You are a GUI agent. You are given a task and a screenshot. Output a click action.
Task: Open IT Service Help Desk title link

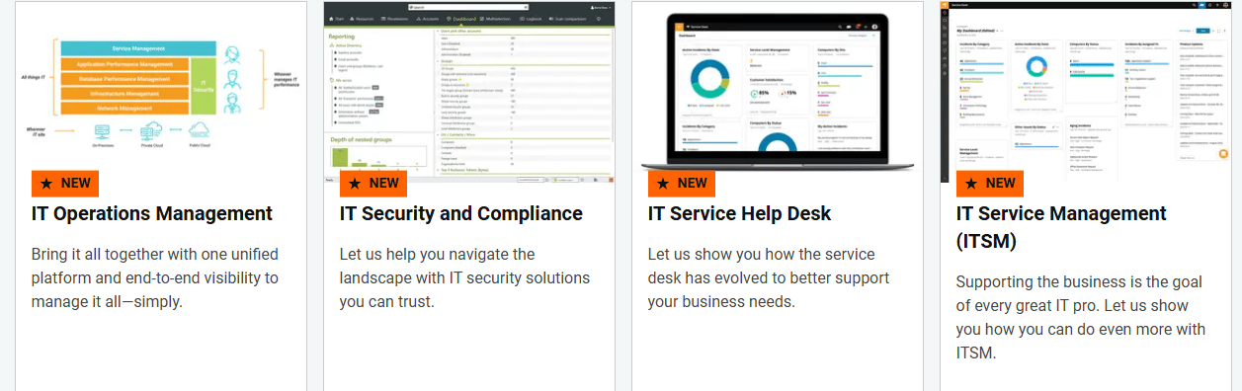tap(740, 213)
